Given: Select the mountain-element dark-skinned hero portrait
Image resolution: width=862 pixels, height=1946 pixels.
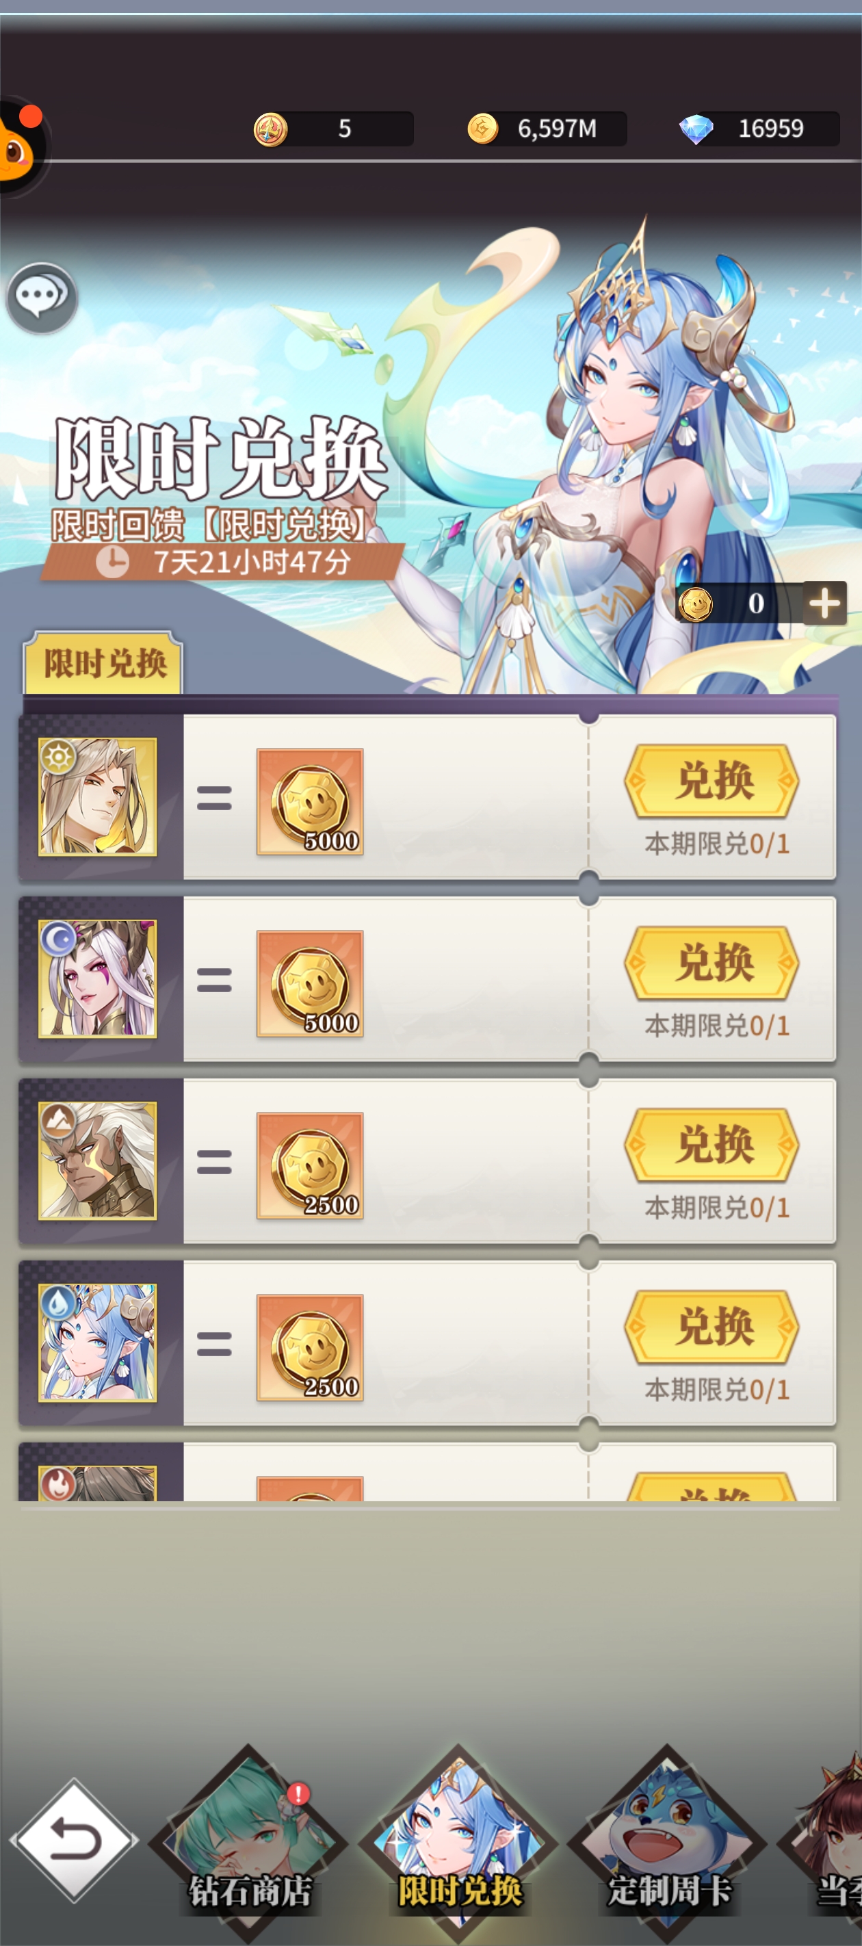Looking at the screenshot, I should (x=97, y=1161).
